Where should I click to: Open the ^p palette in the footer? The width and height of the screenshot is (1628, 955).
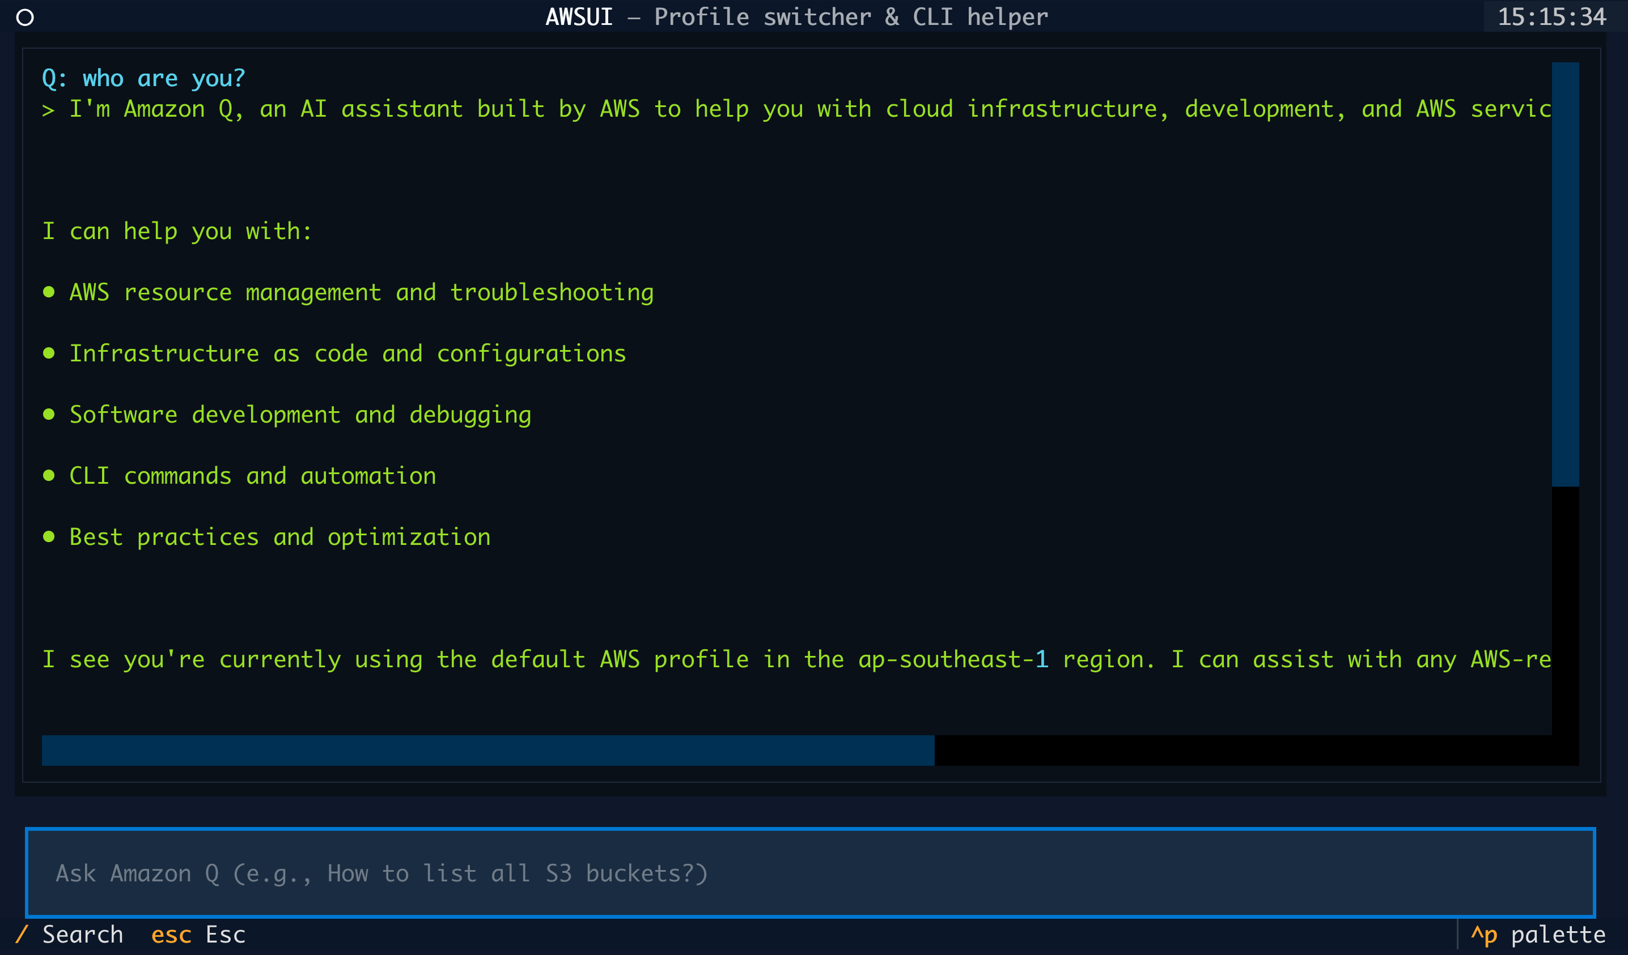[1537, 935]
